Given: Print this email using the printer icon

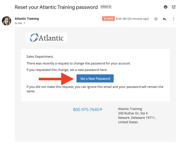Looking at the screenshot, I should [x=165, y=7].
